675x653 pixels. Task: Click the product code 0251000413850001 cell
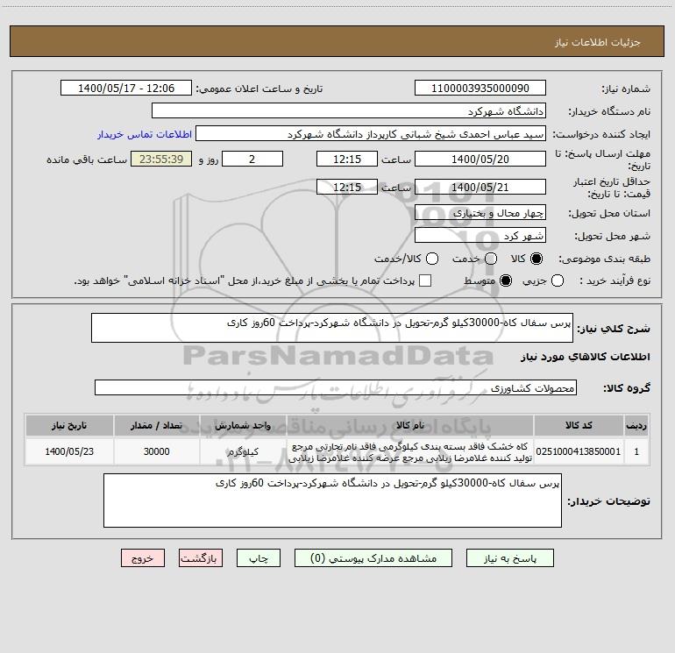(579, 451)
